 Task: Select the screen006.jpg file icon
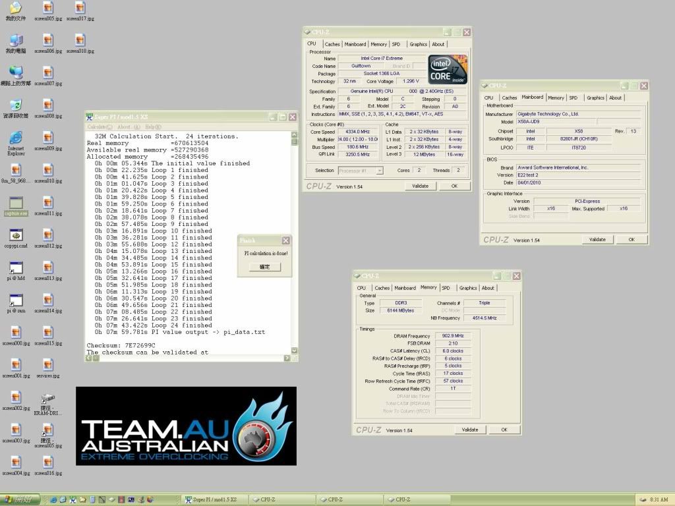[x=48, y=43]
